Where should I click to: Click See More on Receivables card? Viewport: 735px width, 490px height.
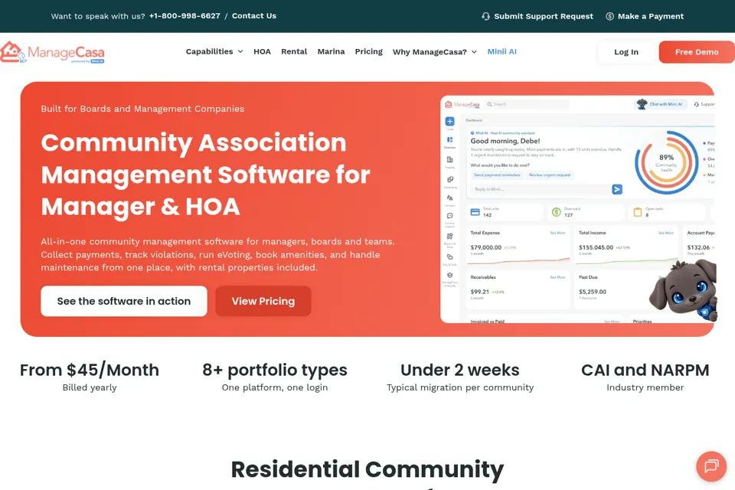(557, 278)
